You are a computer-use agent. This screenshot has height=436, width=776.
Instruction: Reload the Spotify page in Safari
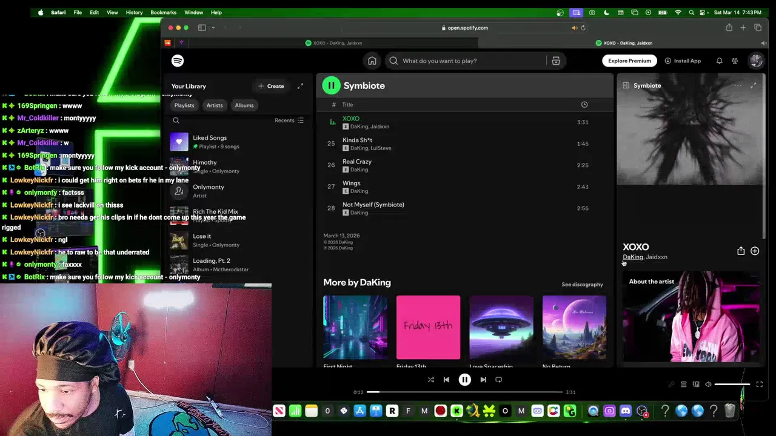[583, 28]
